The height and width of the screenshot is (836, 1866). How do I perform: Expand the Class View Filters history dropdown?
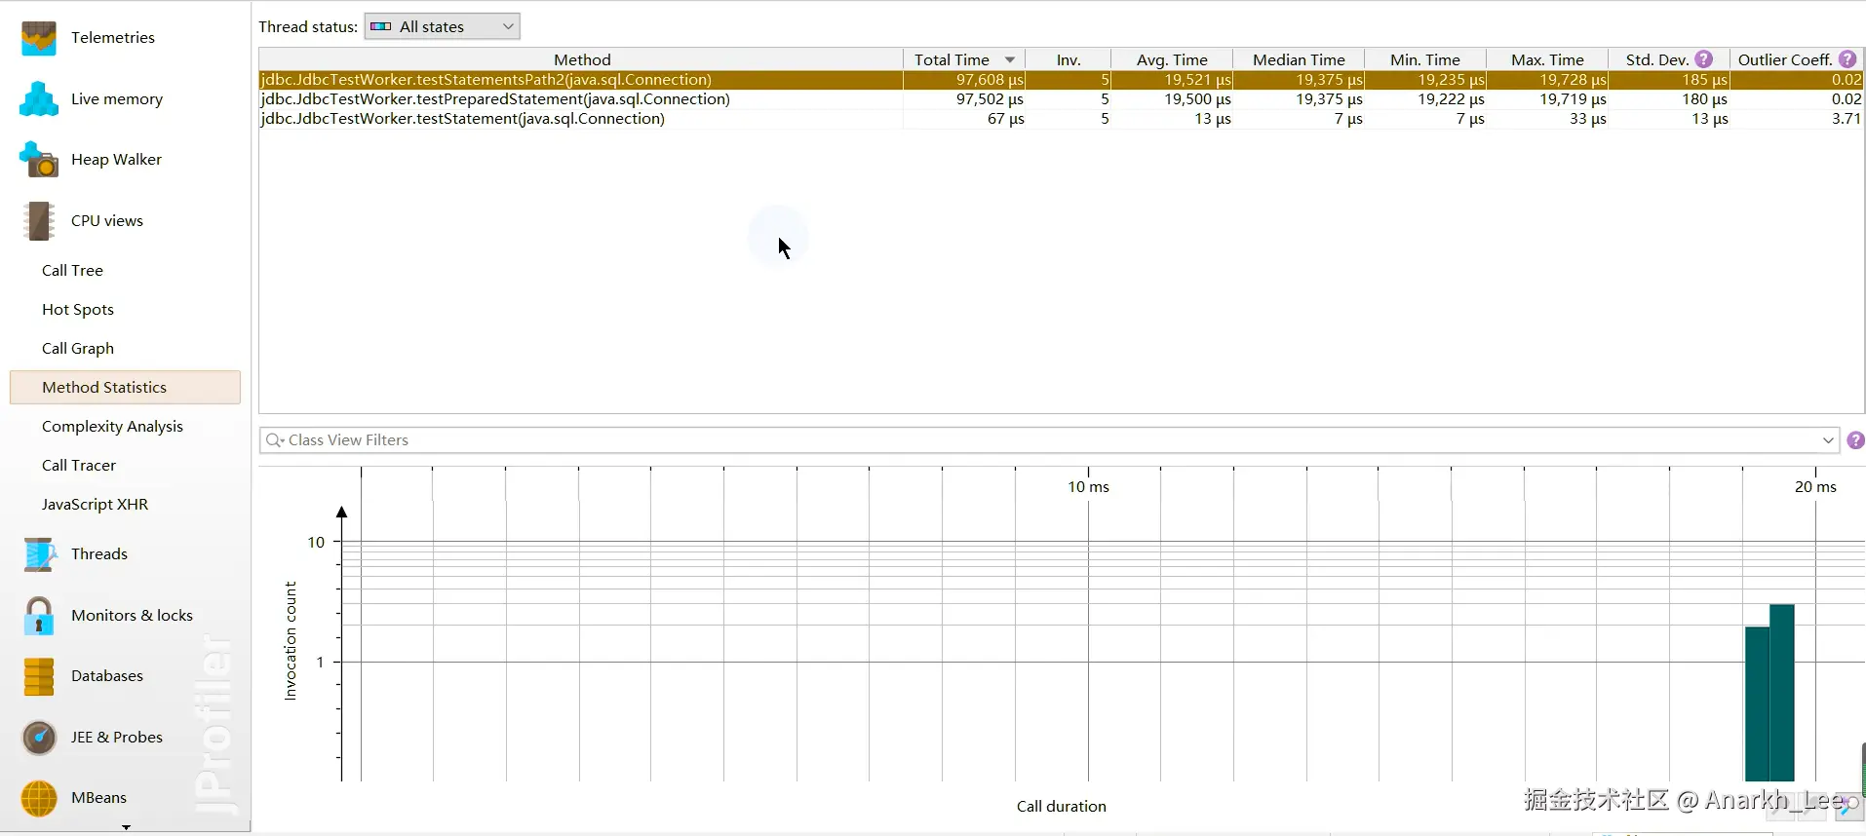point(1828,440)
